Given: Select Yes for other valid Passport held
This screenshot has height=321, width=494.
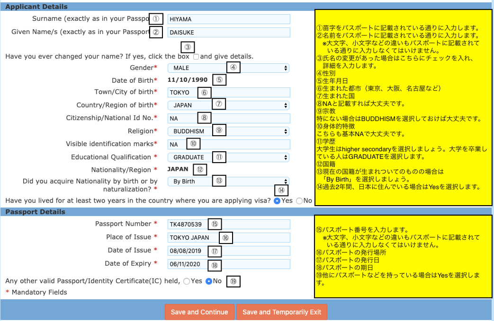Looking at the screenshot, I should (186, 281).
